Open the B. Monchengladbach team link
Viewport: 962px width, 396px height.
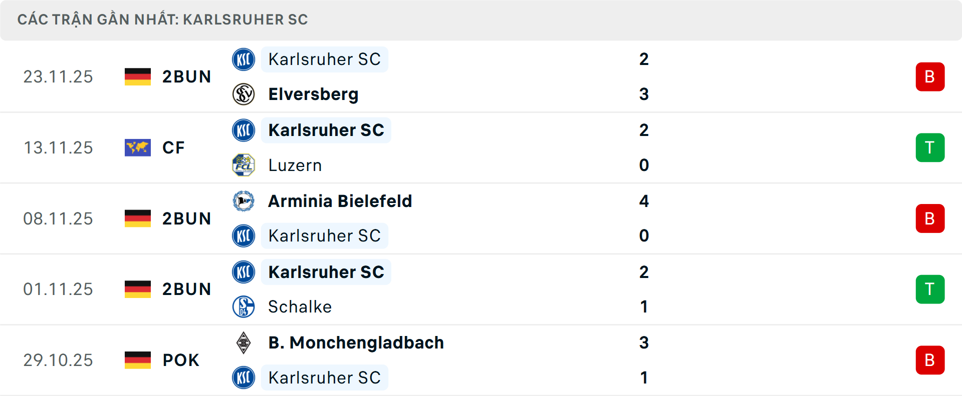pos(356,343)
